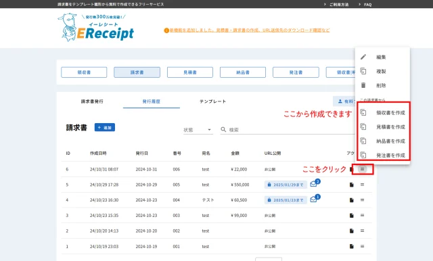Click the document icon for invoice 003

352,216
